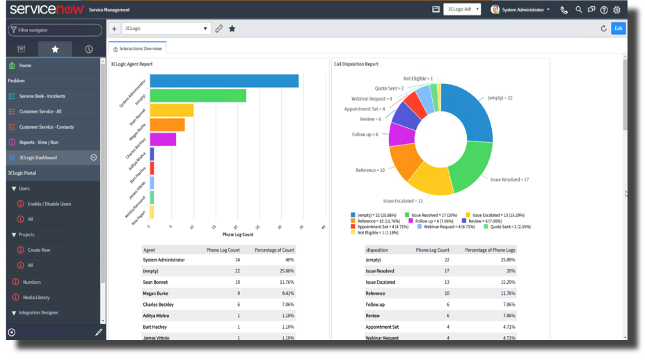Toggle Follow up legend magenta swatch
This screenshot has width=645, height=363.
pyautogui.click(x=411, y=220)
